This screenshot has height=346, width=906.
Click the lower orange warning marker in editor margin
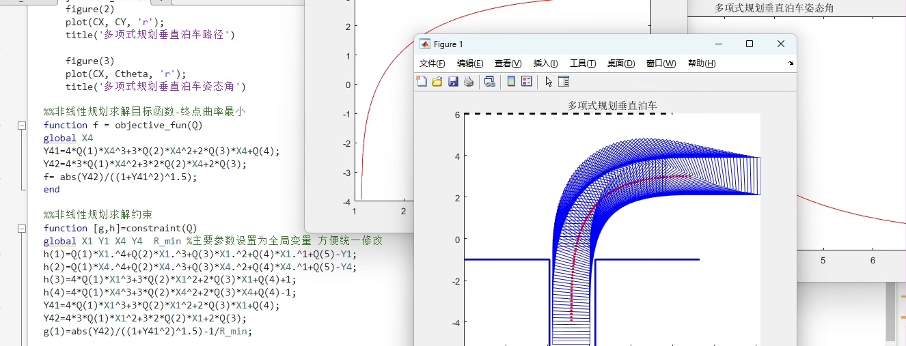tap(903, 317)
